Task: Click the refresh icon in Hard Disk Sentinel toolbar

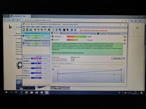Action: (24, 30)
